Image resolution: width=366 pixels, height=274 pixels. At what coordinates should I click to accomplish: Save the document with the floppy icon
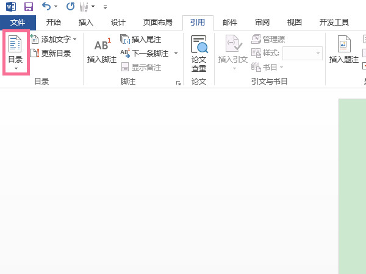click(x=29, y=7)
